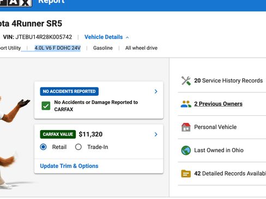The image size is (266, 199).
Task: Open the CARFAX Value details arrow
Action: (156, 134)
